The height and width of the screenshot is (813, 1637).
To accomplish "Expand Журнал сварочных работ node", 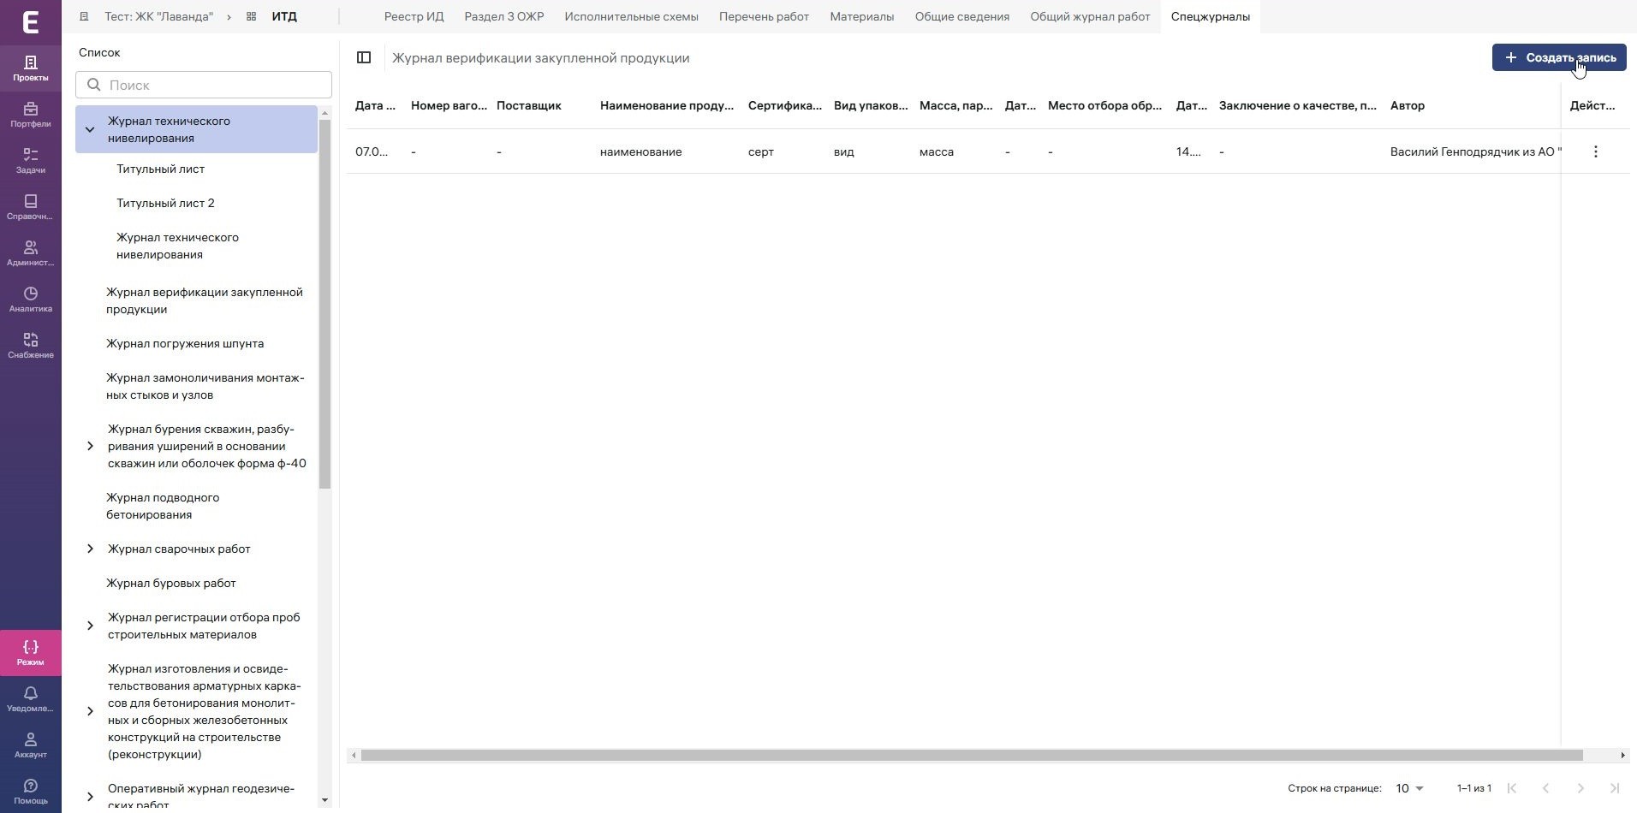I will click(x=90, y=549).
